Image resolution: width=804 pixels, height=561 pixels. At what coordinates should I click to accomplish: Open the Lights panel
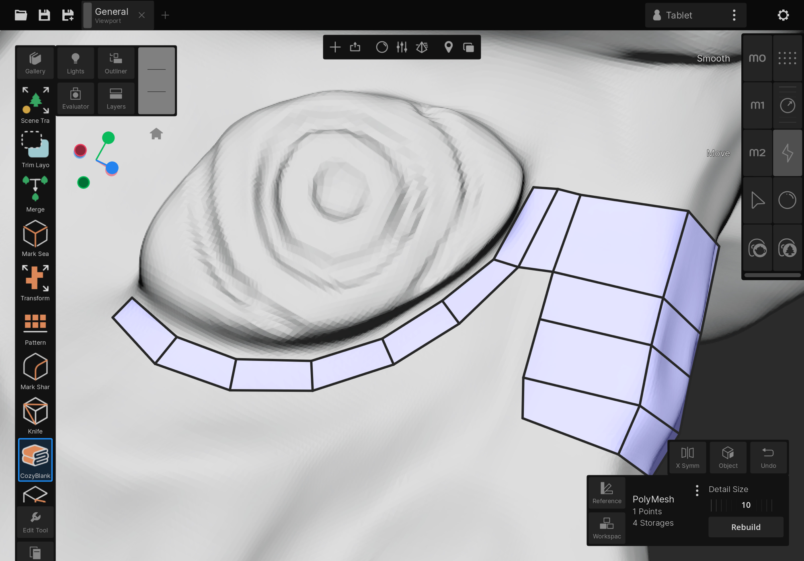[x=76, y=63]
